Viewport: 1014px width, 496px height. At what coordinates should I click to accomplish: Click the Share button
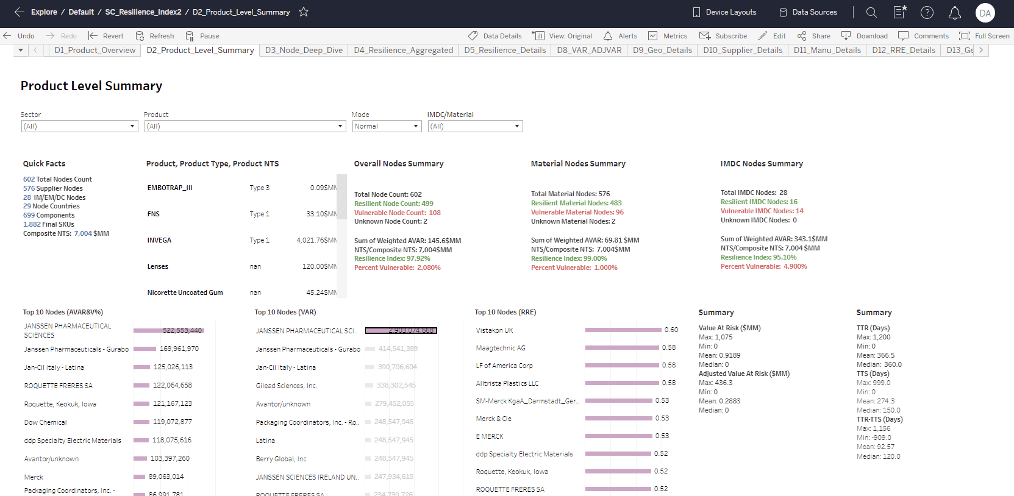tap(813, 36)
